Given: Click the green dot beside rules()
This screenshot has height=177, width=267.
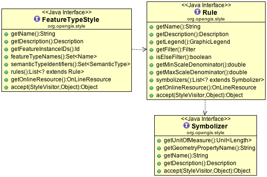Looking at the screenshot, I should 6,72.
